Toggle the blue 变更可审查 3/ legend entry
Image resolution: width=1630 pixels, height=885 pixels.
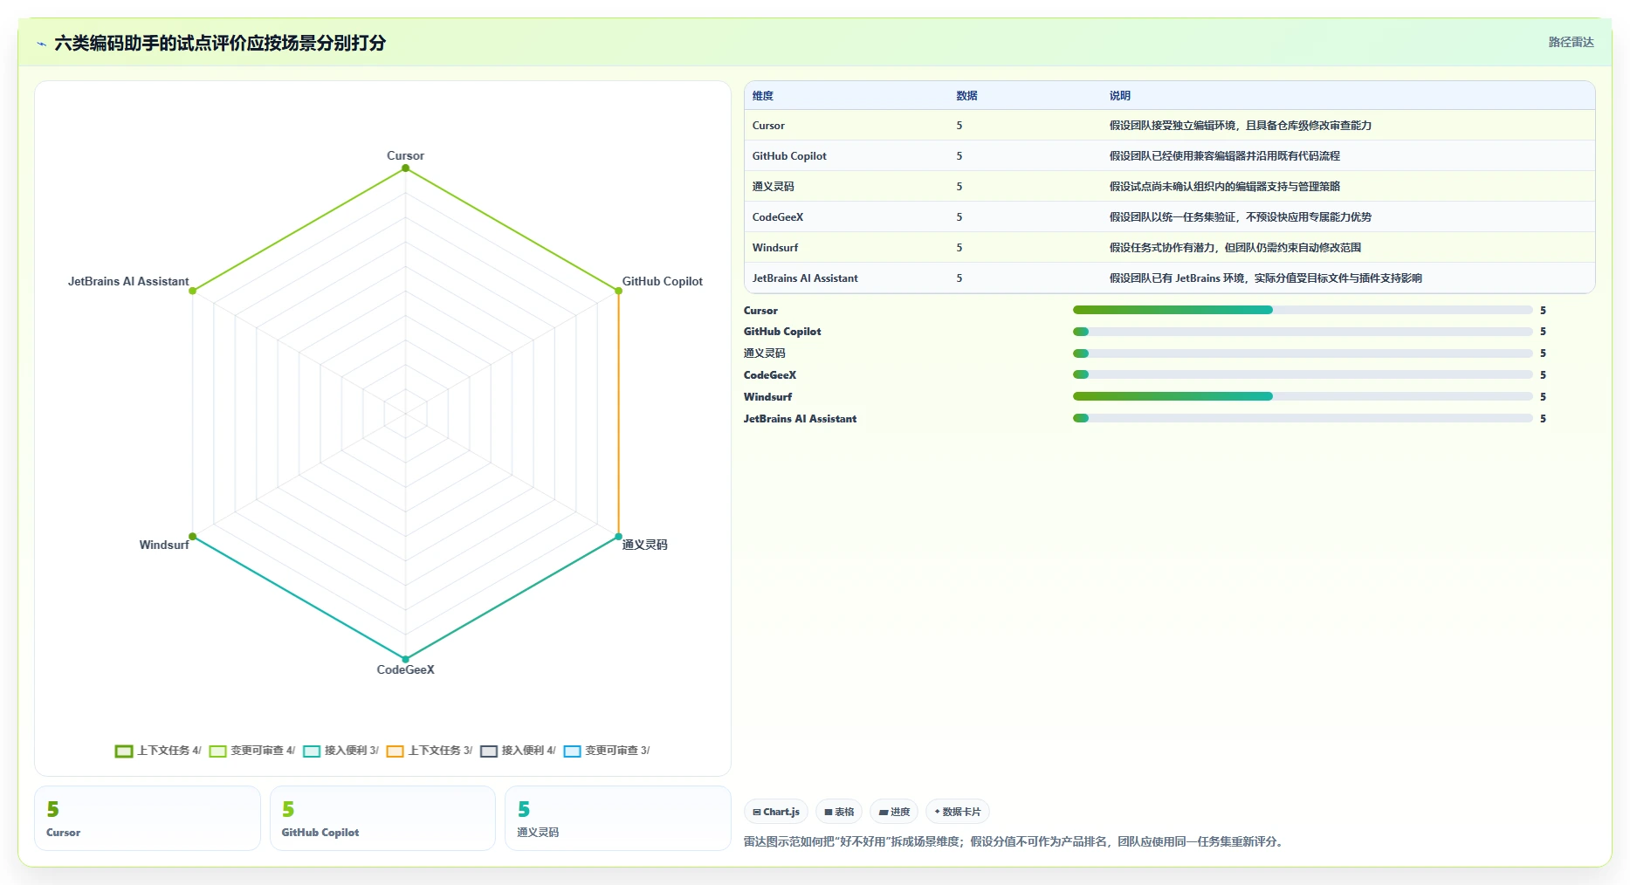tap(607, 751)
